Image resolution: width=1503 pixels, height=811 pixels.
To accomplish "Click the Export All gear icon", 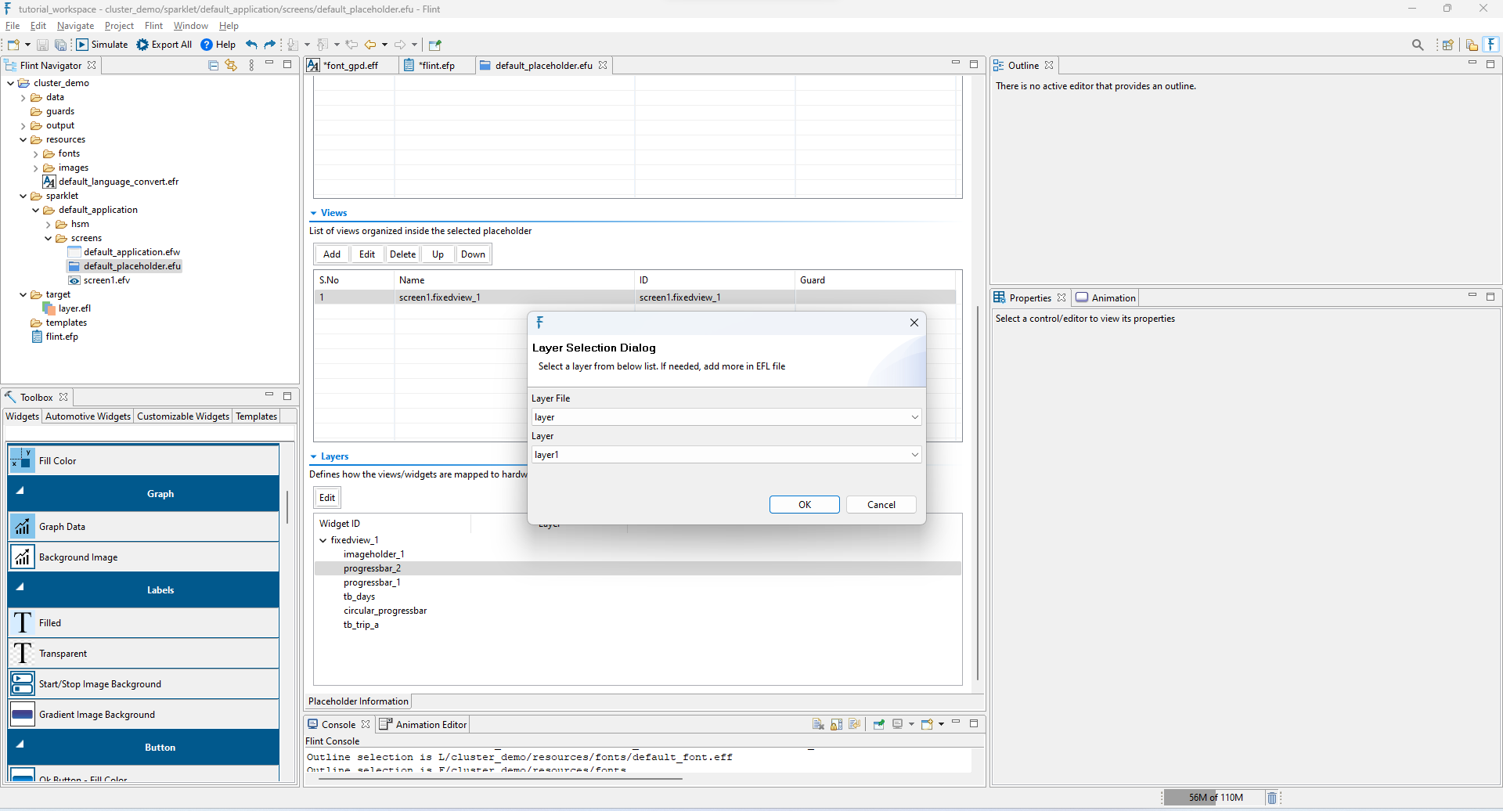I will coord(142,45).
